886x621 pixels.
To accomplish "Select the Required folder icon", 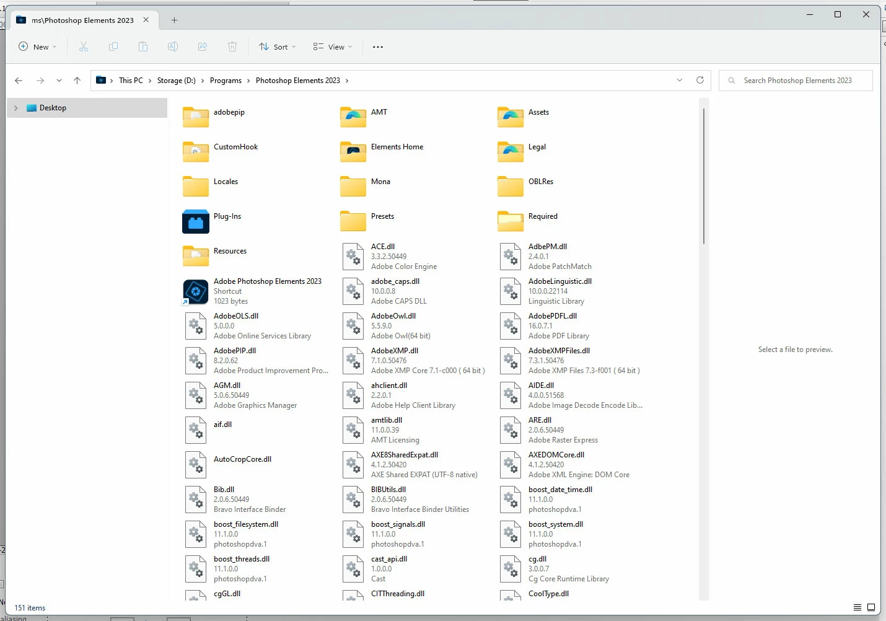I will [511, 221].
